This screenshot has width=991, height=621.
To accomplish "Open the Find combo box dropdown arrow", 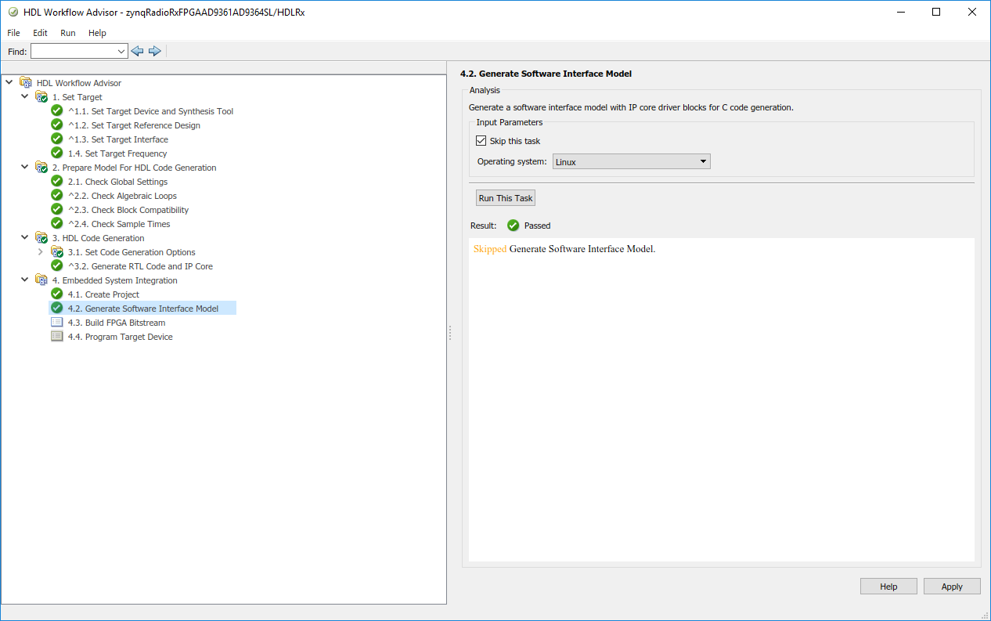I will pos(121,52).
